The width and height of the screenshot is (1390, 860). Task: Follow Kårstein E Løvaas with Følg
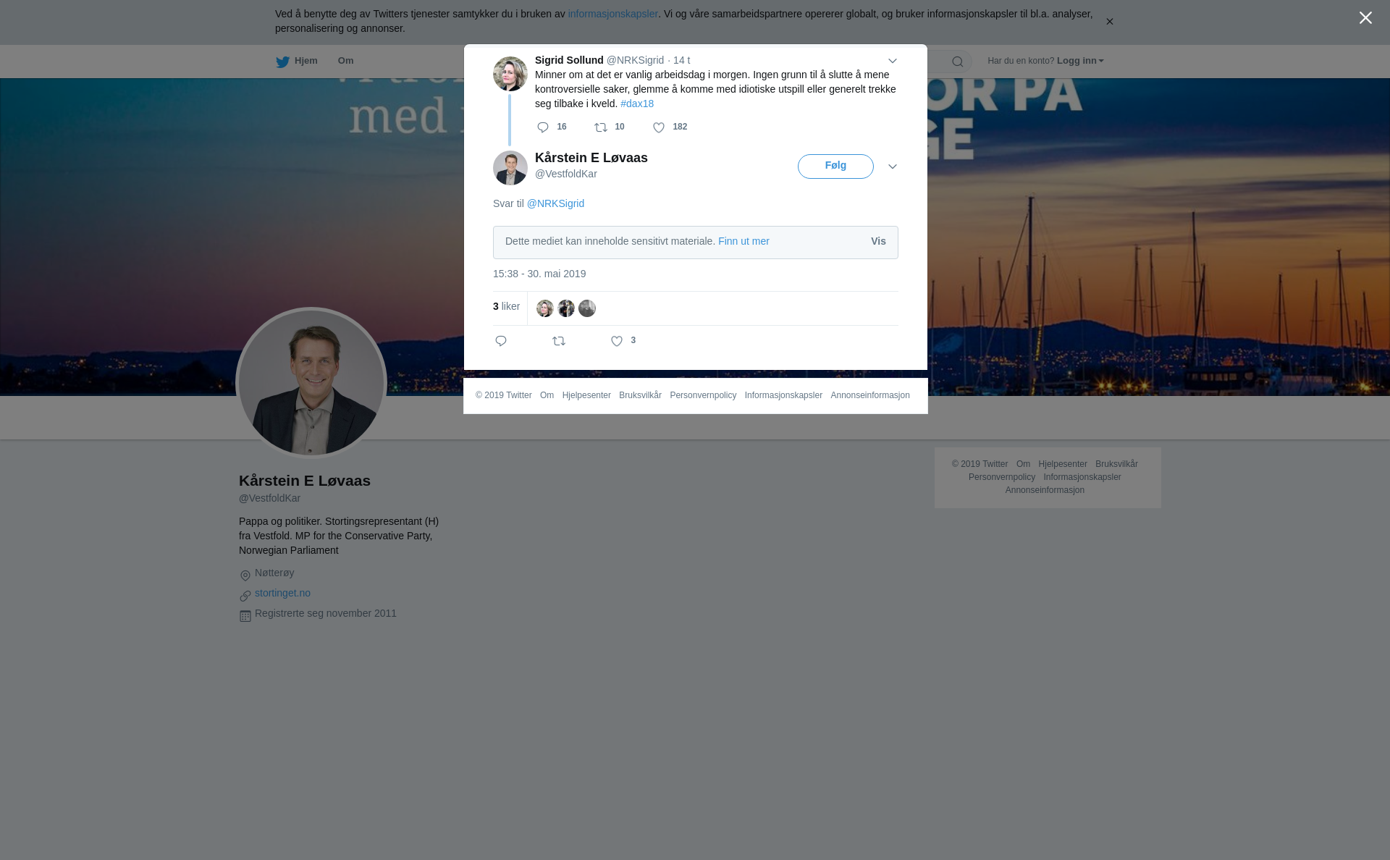point(835,166)
